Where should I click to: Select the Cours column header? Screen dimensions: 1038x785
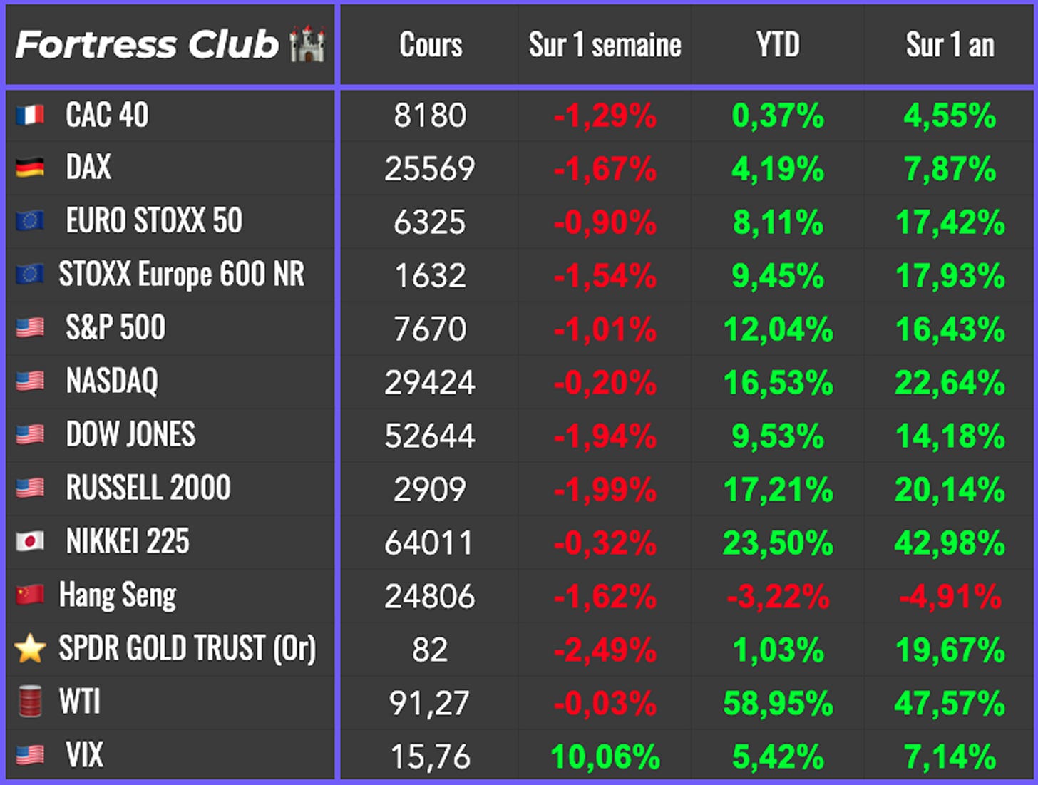click(431, 45)
